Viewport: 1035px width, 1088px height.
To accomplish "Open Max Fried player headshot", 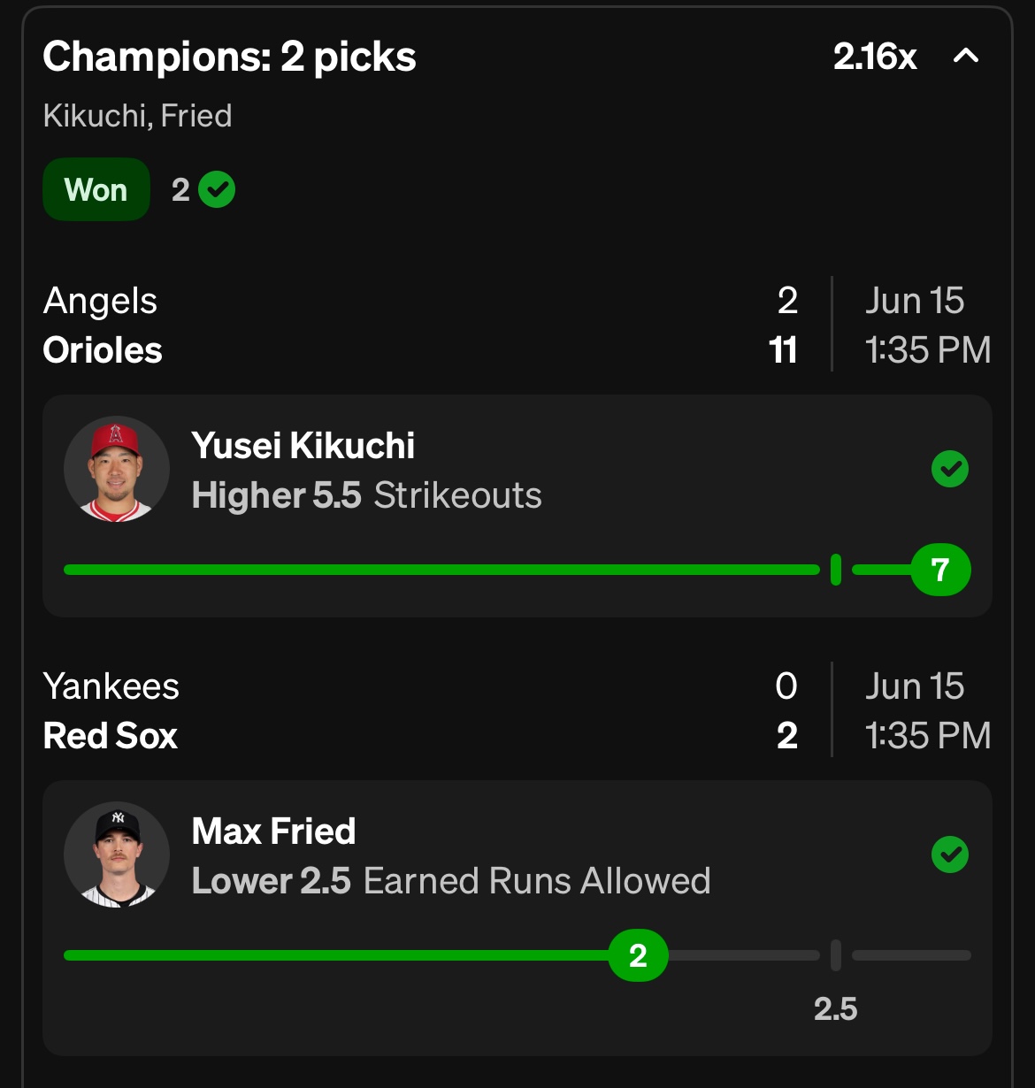I will 117,854.
